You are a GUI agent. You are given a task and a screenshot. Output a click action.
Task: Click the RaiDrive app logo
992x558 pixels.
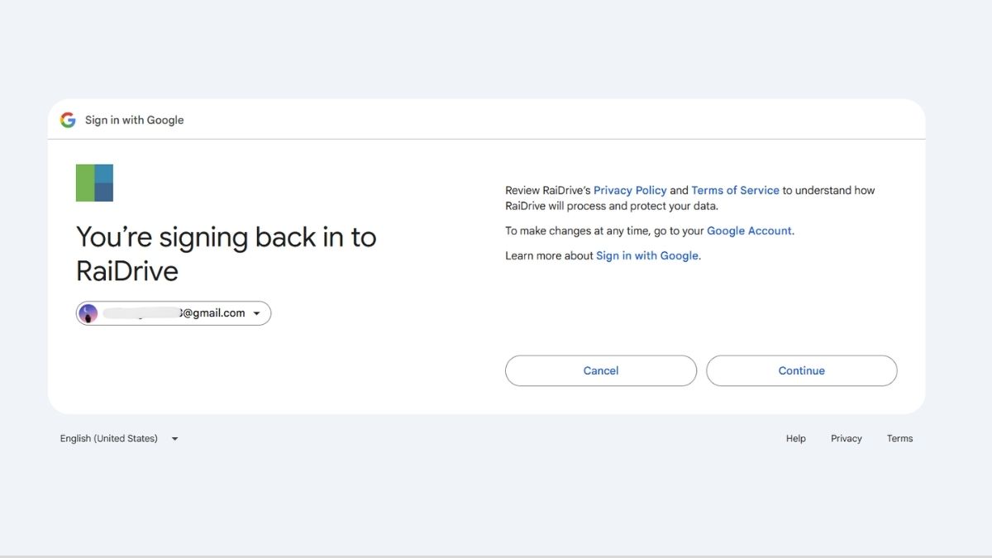tap(94, 183)
